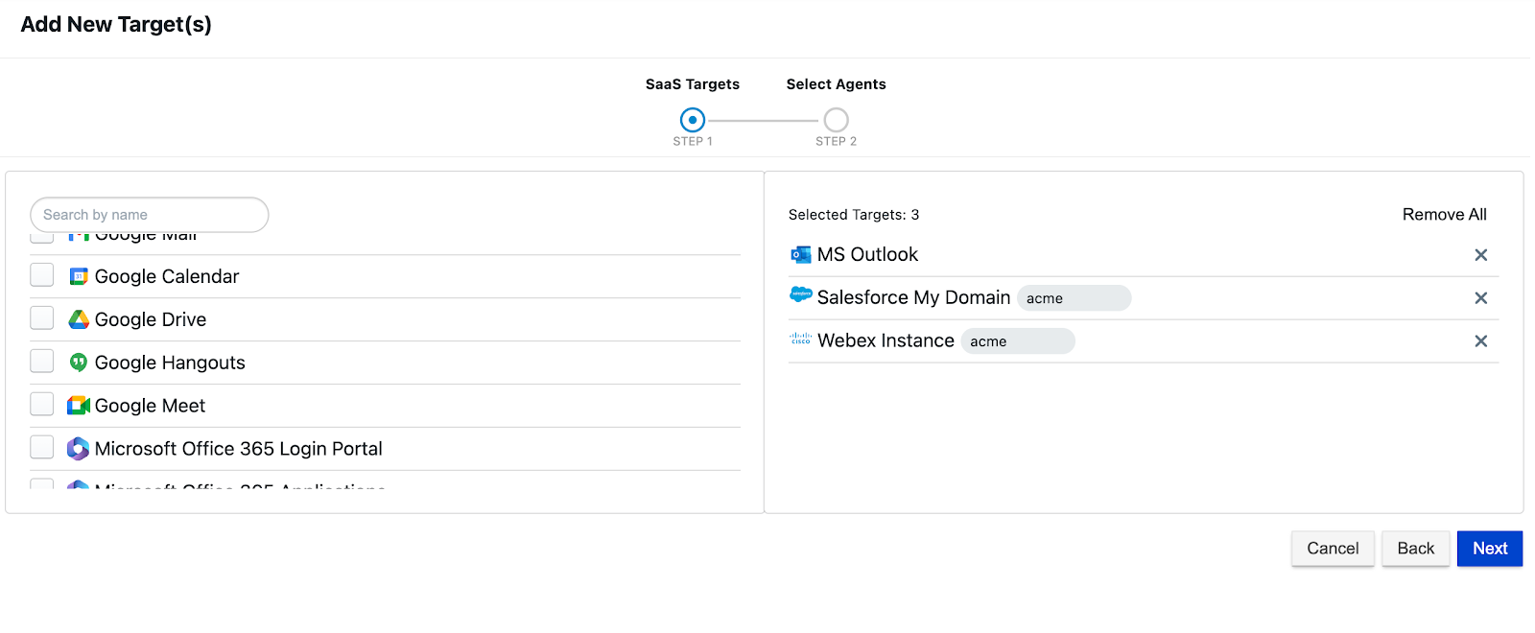This screenshot has width=1535, height=633.
Task: Check the Google Drive checkbox
Action: [x=42, y=318]
